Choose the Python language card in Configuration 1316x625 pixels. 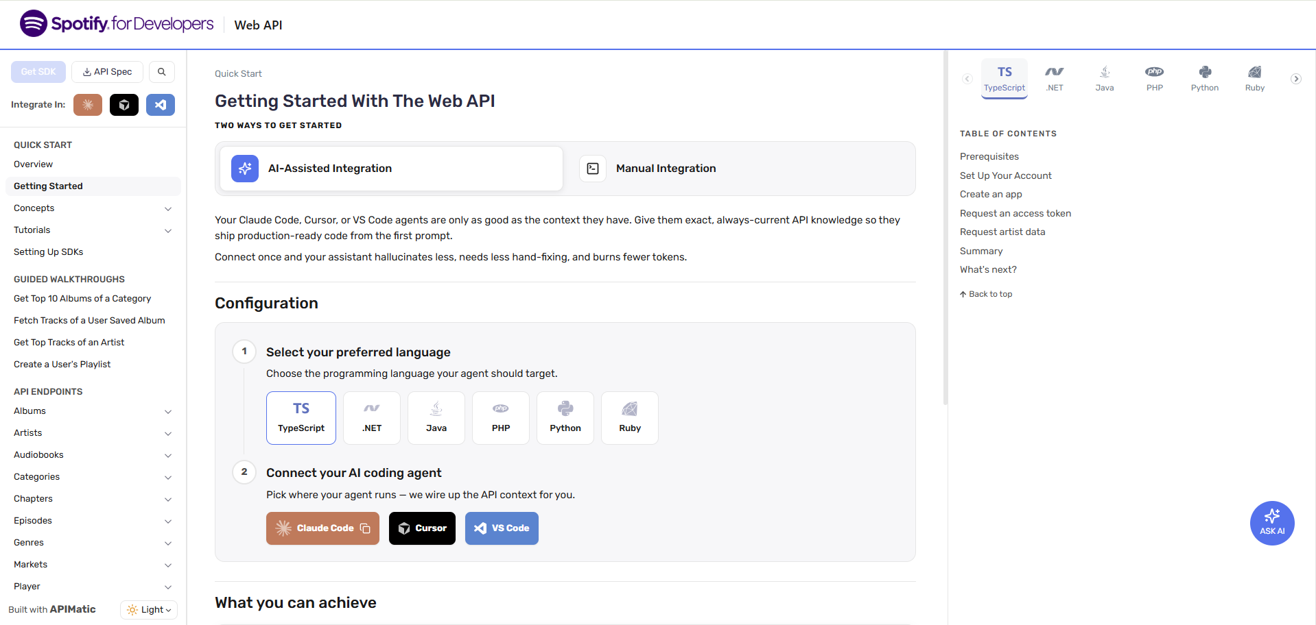click(x=565, y=418)
